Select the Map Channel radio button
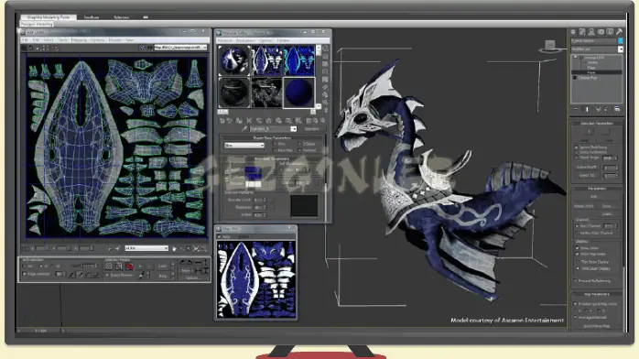The image size is (639, 359). click(x=577, y=226)
